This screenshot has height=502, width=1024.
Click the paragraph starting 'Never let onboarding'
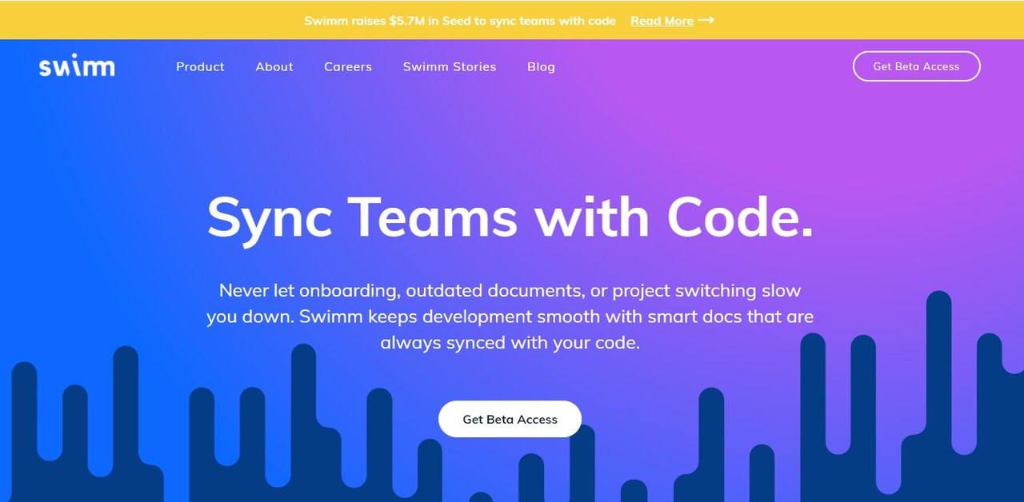510,317
